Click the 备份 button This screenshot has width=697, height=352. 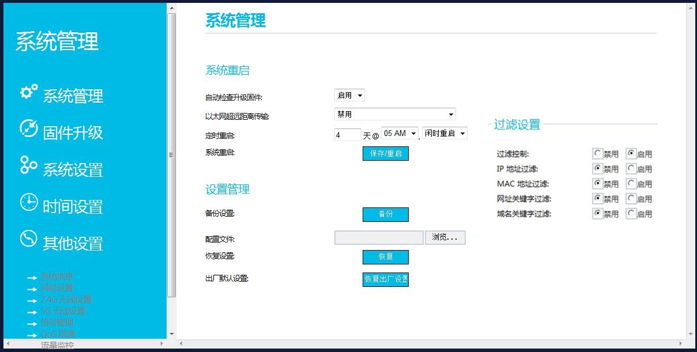click(x=386, y=214)
